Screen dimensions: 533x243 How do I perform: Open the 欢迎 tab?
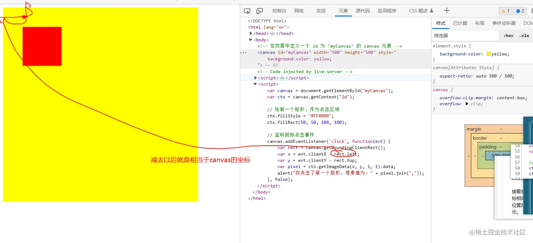click(x=321, y=11)
